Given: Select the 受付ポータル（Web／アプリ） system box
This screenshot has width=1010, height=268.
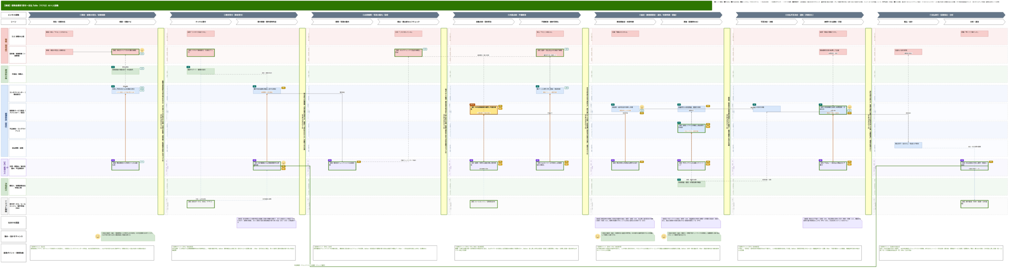Looking at the screenshot, I should coord(201,204).
